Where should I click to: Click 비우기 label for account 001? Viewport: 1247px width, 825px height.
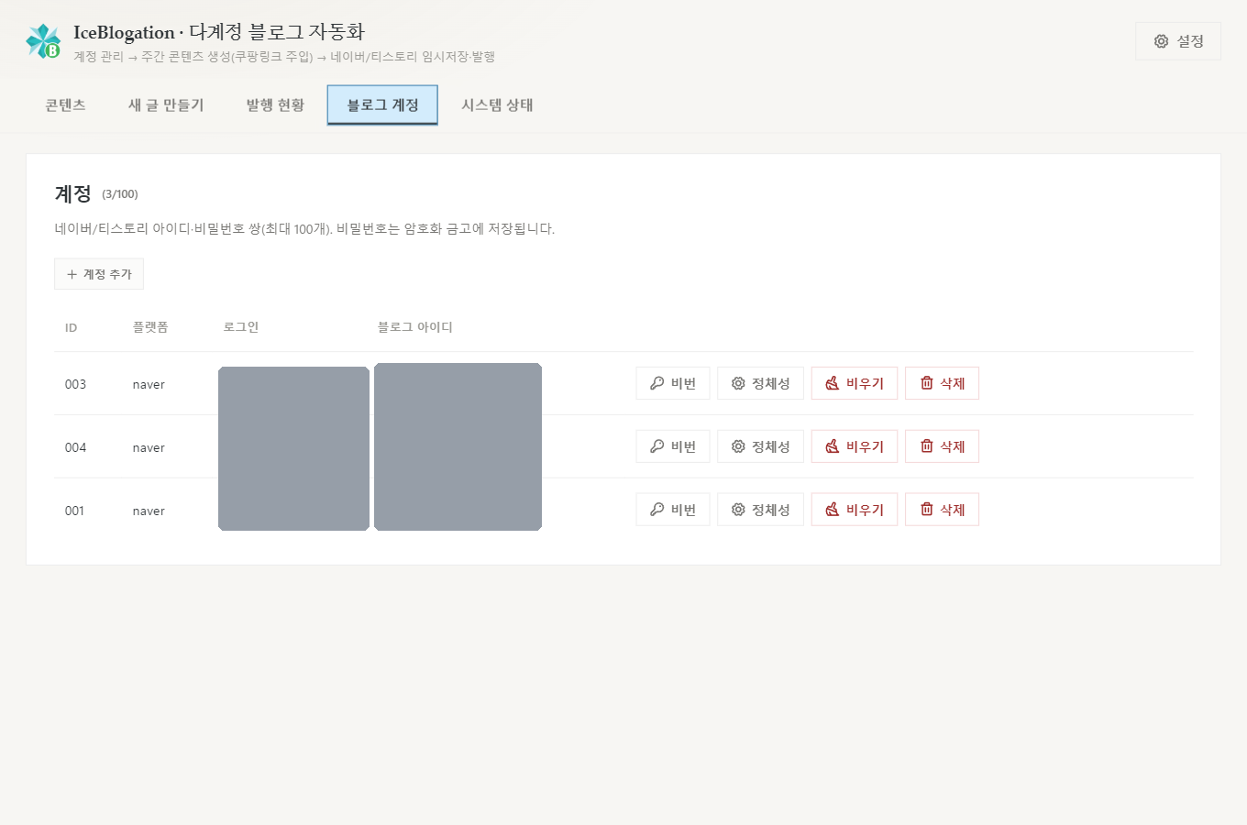[865, 510]
